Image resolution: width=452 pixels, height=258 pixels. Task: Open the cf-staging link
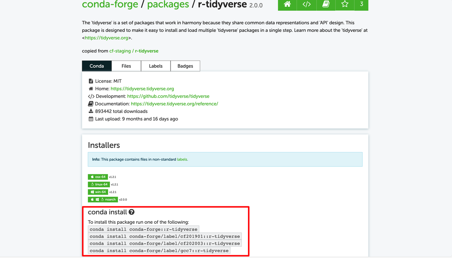120,51
